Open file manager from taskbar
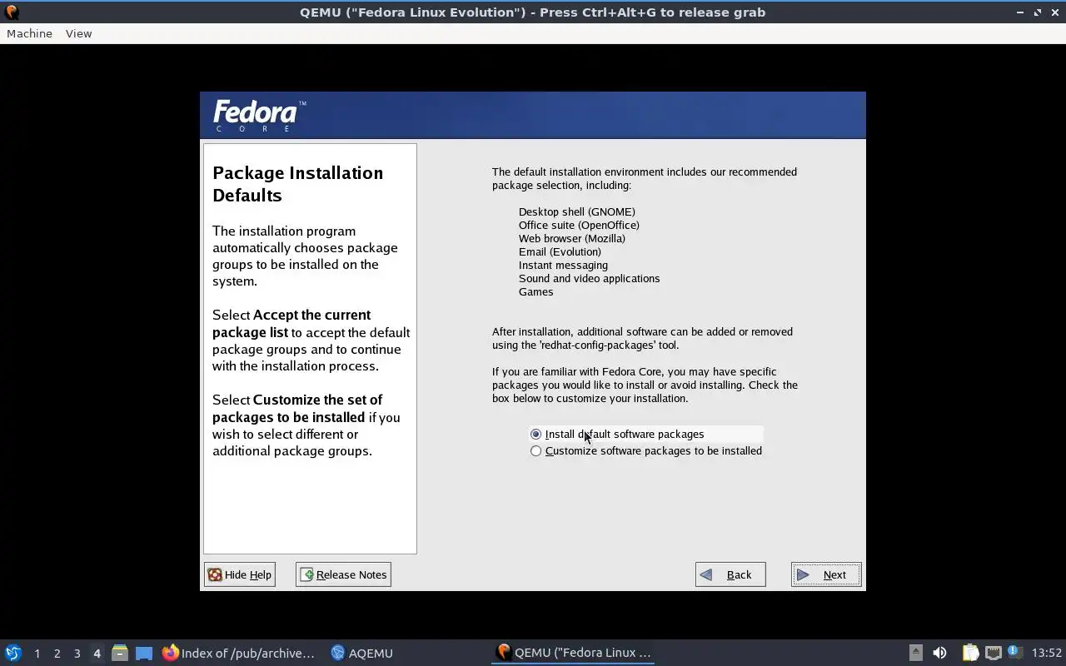 120,653
